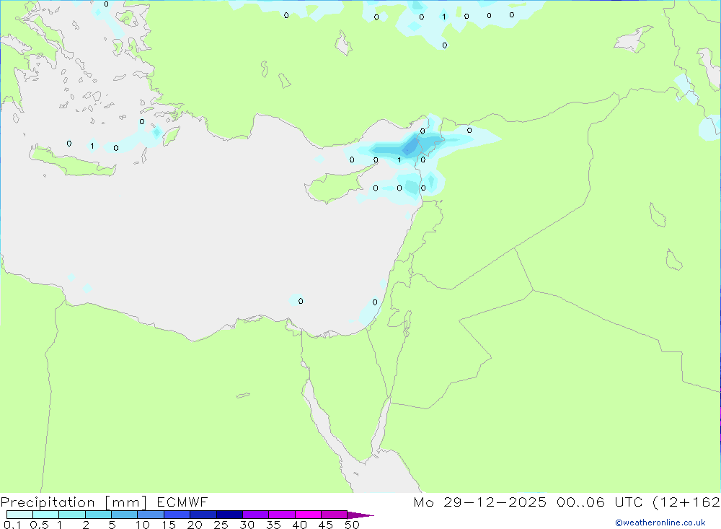Screen dimensions: 721x529
Task: Click the 'Mo 29-12-2025' date text
Action: point(480,502)
